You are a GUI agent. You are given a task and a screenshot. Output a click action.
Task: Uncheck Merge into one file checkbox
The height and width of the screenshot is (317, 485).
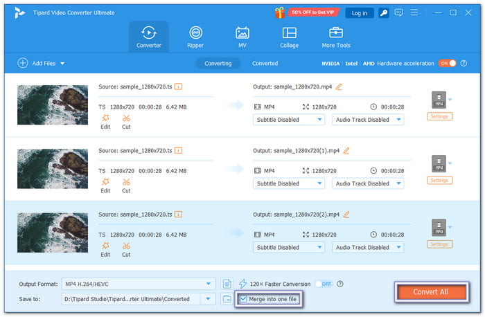click(x=243, y=299)
